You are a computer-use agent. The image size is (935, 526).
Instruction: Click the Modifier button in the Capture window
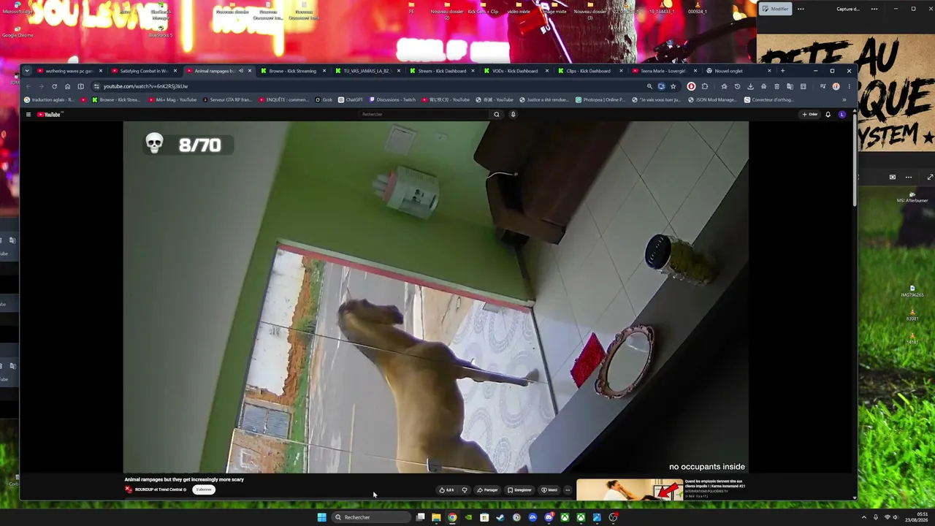(x=775, y=9)
